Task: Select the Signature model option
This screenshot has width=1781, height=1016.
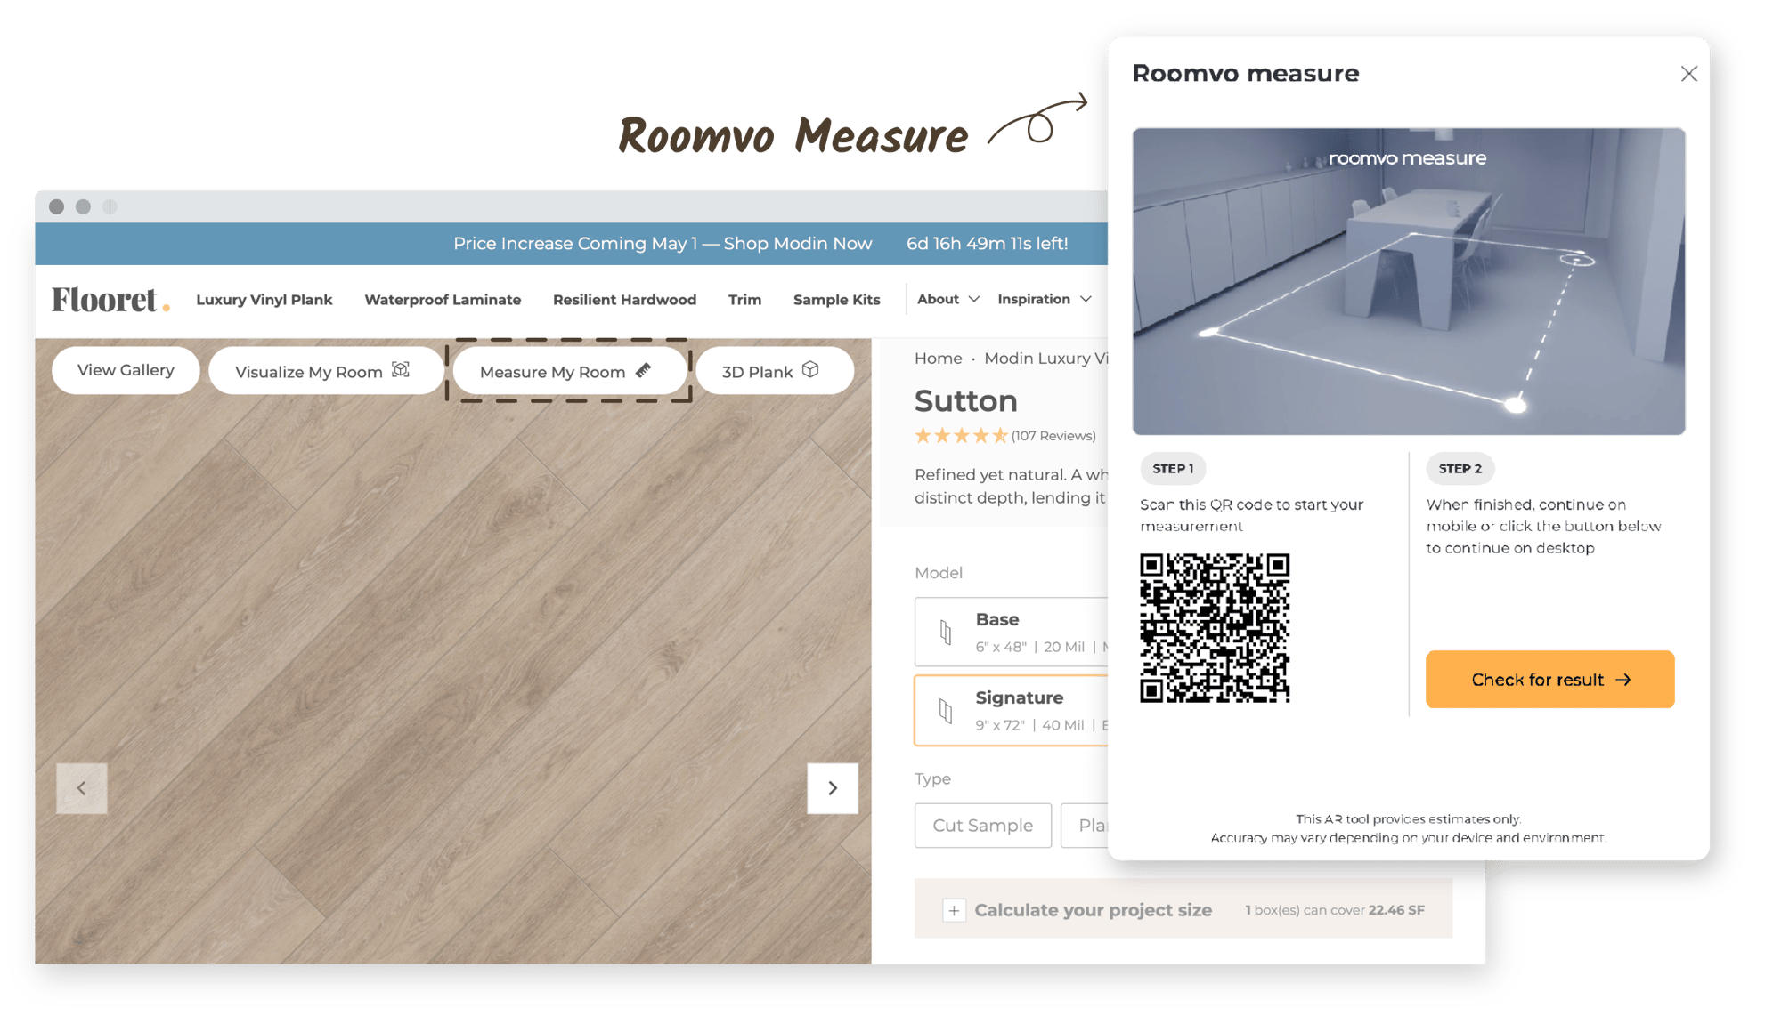Action: tap(1012, 710)
